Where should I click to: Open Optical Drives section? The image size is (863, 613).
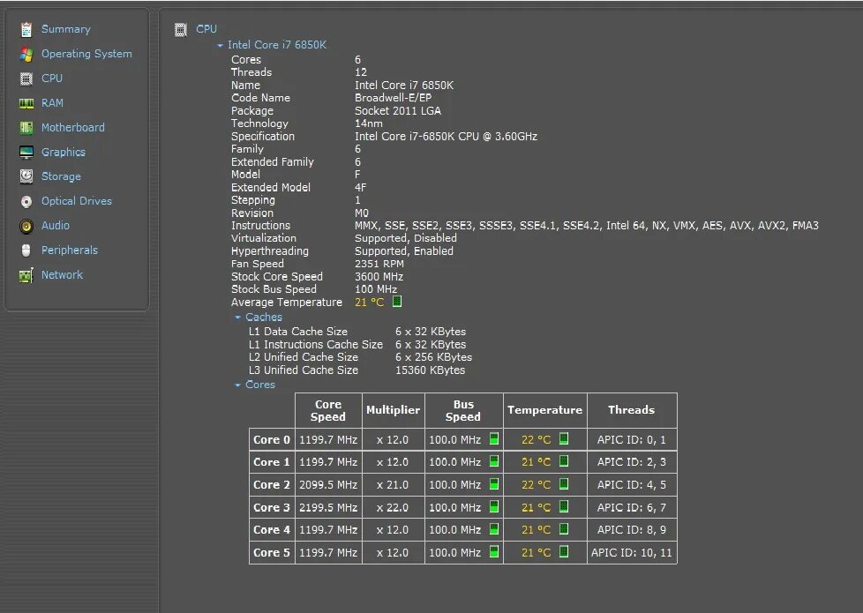[77, 201]
